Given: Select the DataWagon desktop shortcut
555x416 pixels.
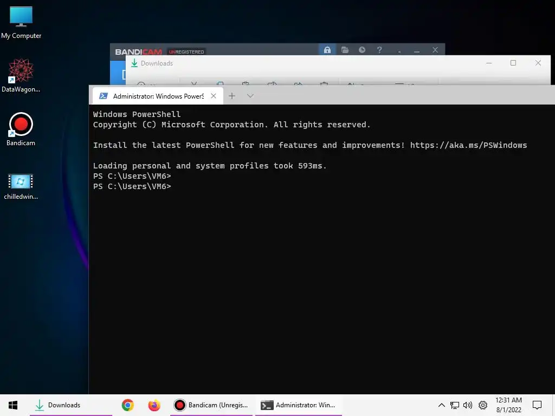Looking at the screenshot, I should (x=21, y=76).
